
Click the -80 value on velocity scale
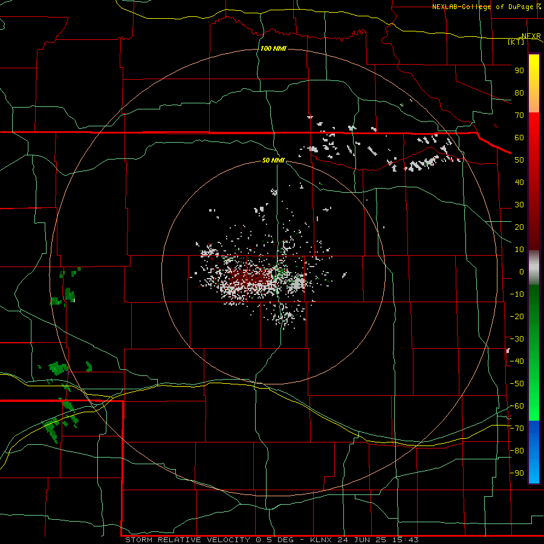click(x=517, y=451)
